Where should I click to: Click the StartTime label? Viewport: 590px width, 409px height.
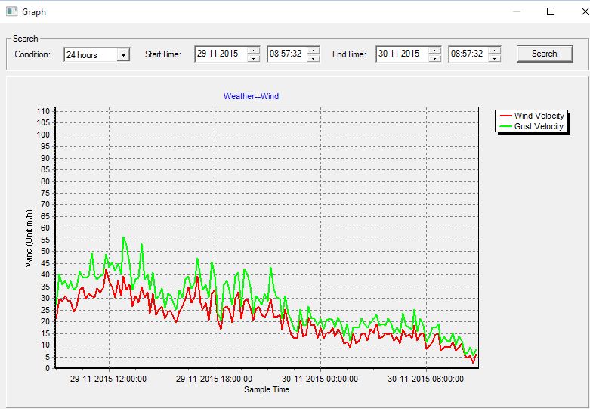pyautogui.click(x=163, y=54)
